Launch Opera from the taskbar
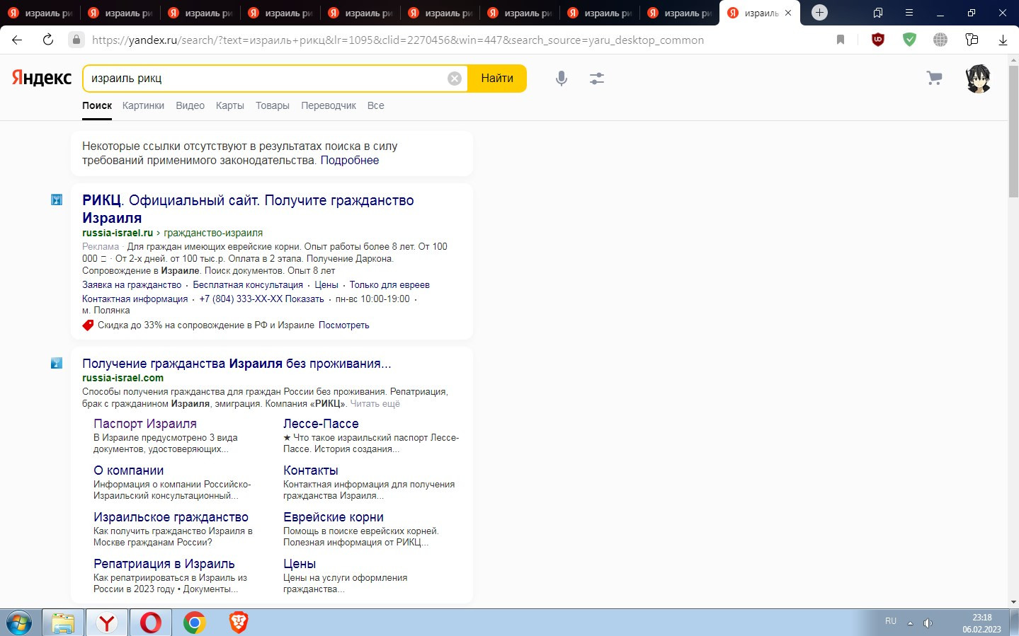The height and width of the screenshot is (636, 1019). click(x=151, y=623)
